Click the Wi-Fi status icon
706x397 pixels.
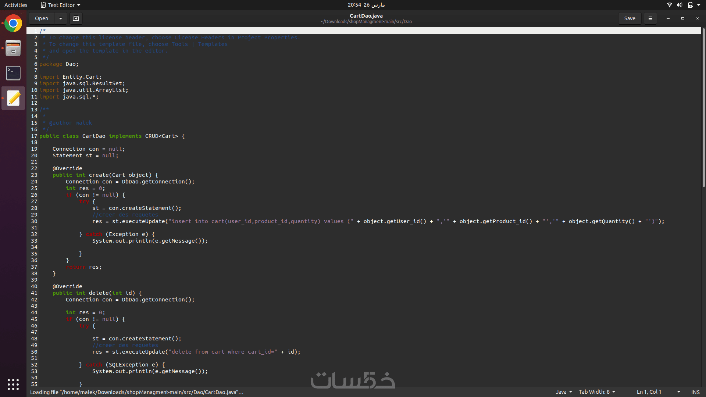[x=669, y=5]
